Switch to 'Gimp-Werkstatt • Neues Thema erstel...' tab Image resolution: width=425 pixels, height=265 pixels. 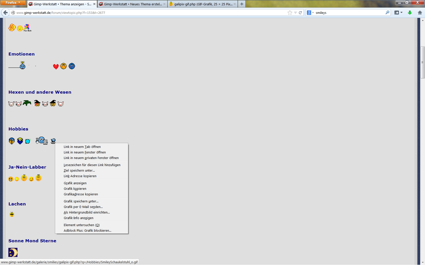pyautogui.click(x=132, y=4)
